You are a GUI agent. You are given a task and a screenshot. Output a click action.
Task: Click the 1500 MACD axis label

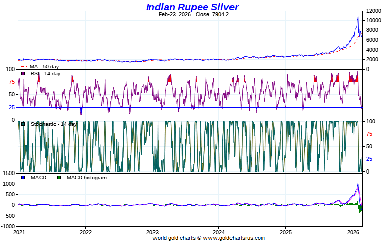tap(9, 174)
